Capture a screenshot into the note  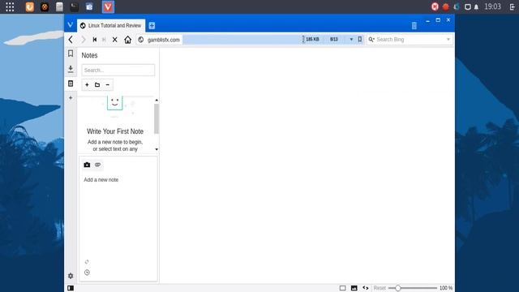click(87, 165)
